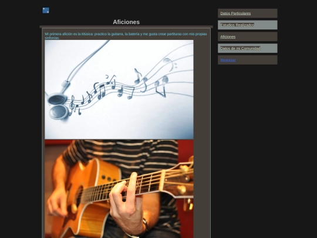
Task: Open the Datos Particulares link
Action: click(x=235, y=14)
